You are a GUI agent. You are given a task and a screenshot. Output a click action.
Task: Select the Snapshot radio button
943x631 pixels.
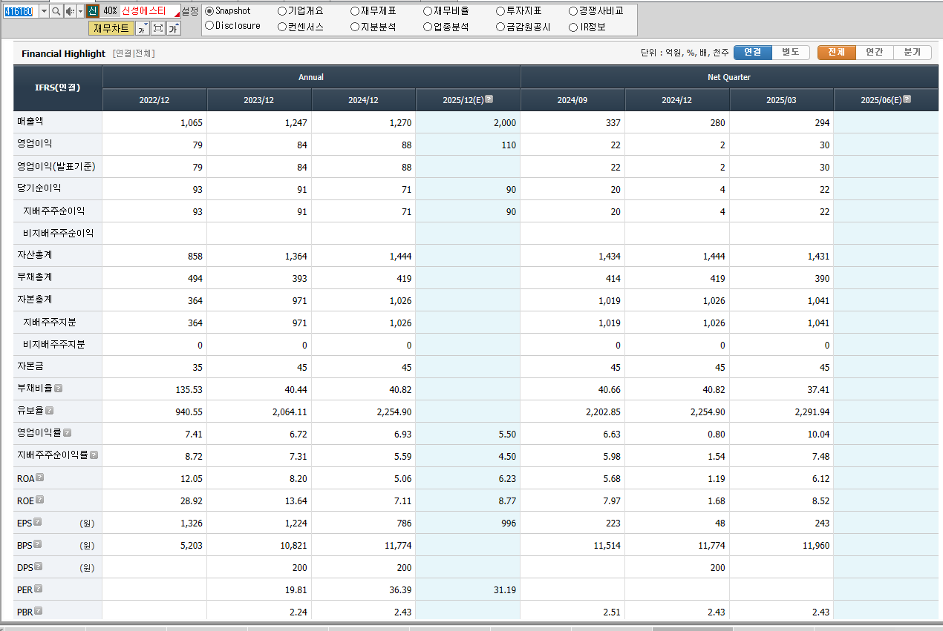point(209,11)
